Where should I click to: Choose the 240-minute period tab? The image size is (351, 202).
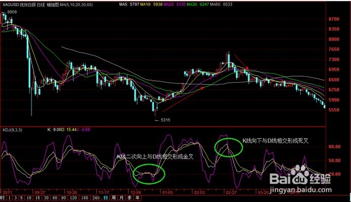pos(96,198)
